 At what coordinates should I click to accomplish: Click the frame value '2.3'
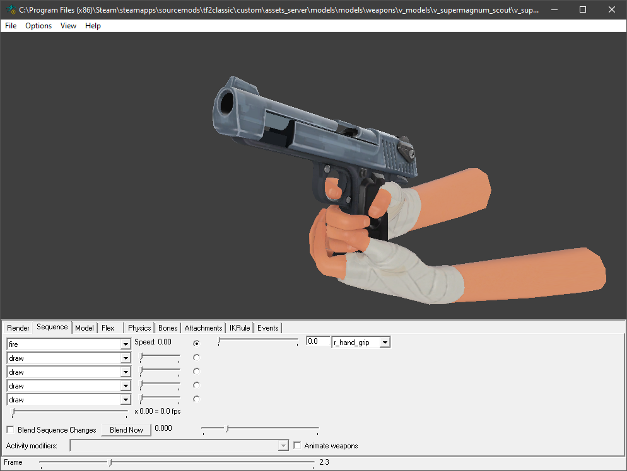pos(324,462)
